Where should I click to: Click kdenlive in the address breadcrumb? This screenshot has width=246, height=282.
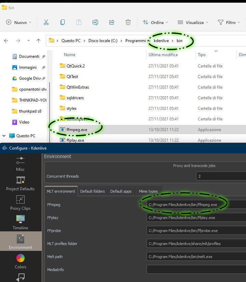tap(161, 41)
